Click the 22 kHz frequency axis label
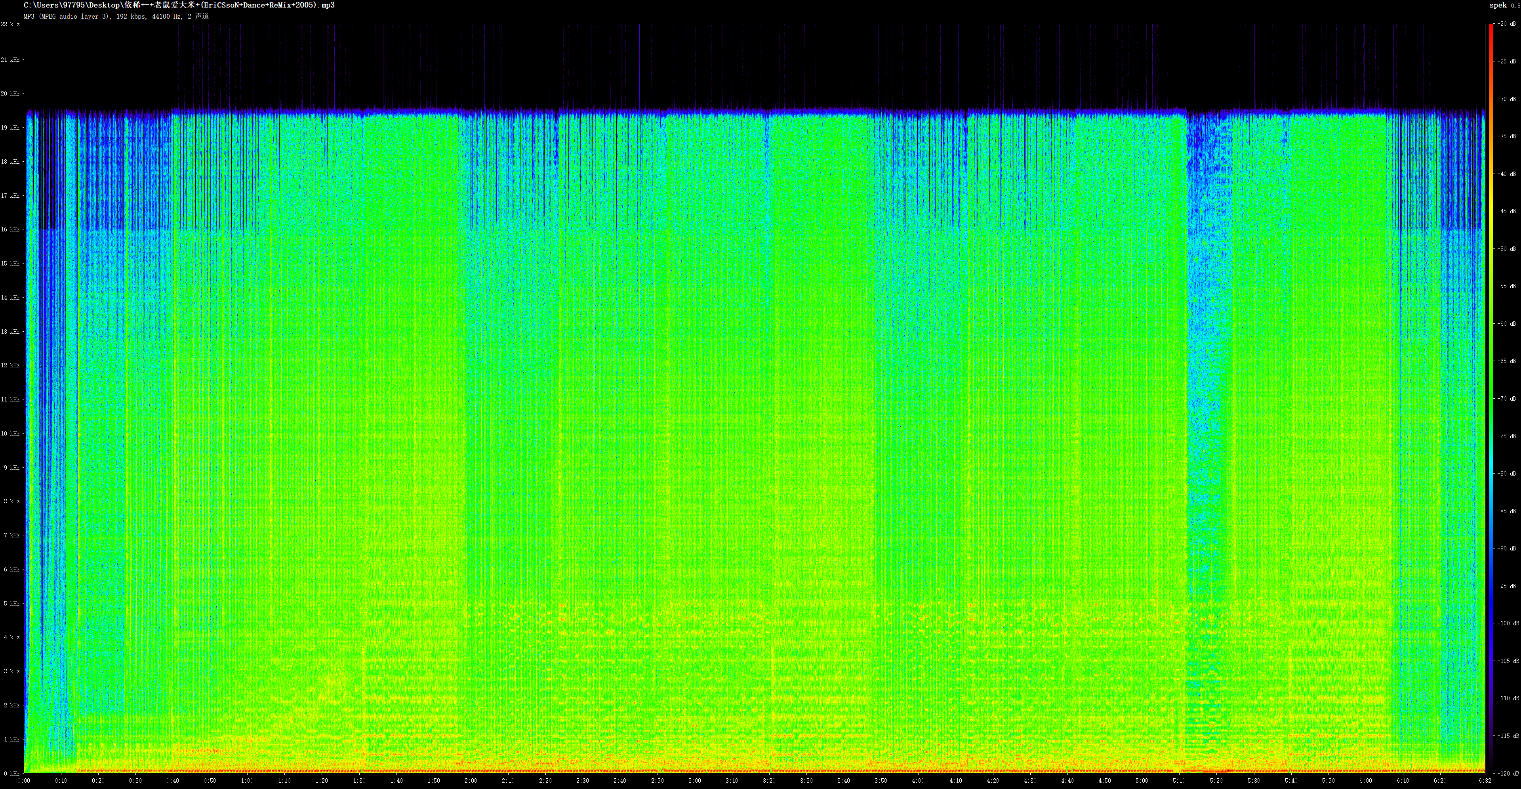This screenshot has height=789, width=1521. point(10,24)
